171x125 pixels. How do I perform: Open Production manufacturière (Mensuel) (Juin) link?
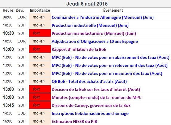coord(94,34)
